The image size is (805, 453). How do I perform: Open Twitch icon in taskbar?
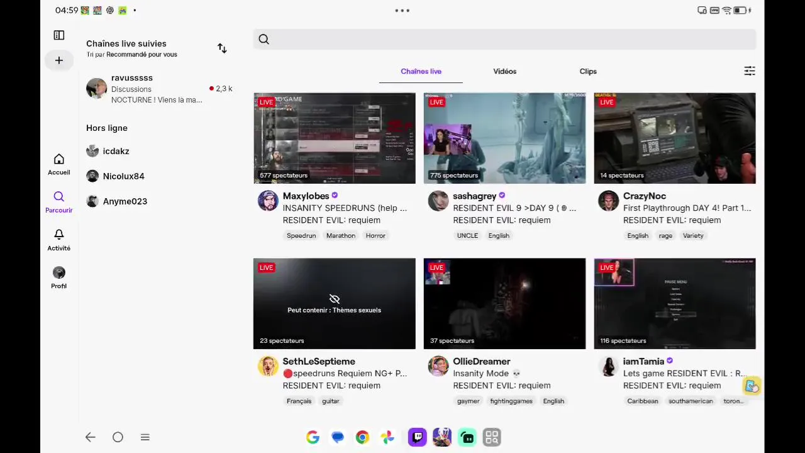pyautogui.click(x=417, y=437)
